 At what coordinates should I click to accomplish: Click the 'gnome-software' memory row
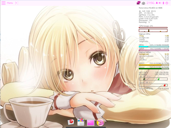coord(154,56)
